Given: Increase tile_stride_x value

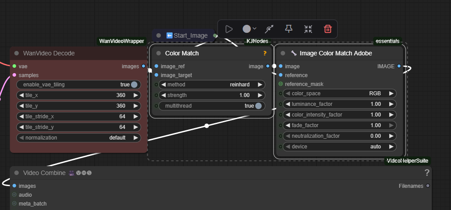Looking at the screenshot, I should click(136, 117).
